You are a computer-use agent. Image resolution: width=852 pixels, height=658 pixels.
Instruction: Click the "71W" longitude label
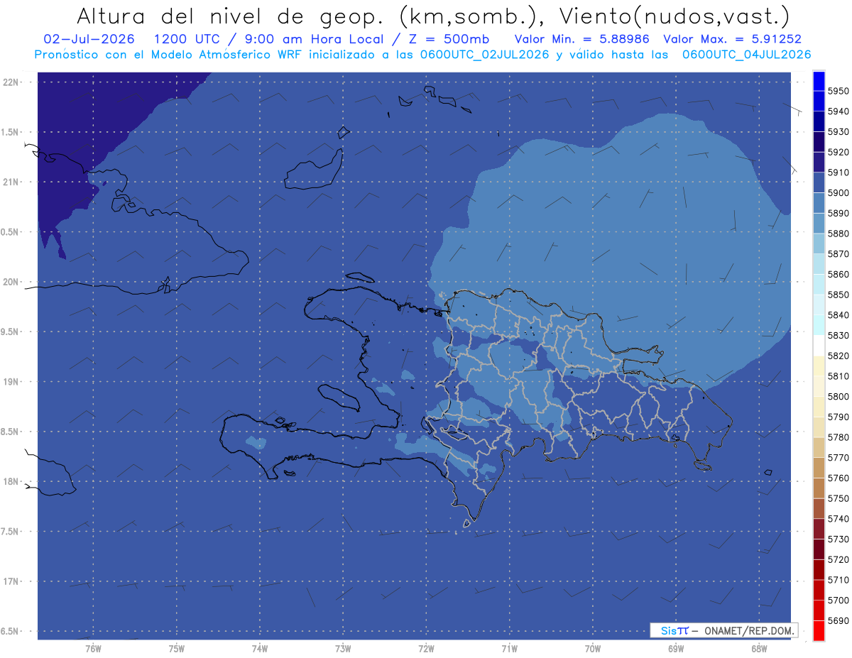point(509,649)
